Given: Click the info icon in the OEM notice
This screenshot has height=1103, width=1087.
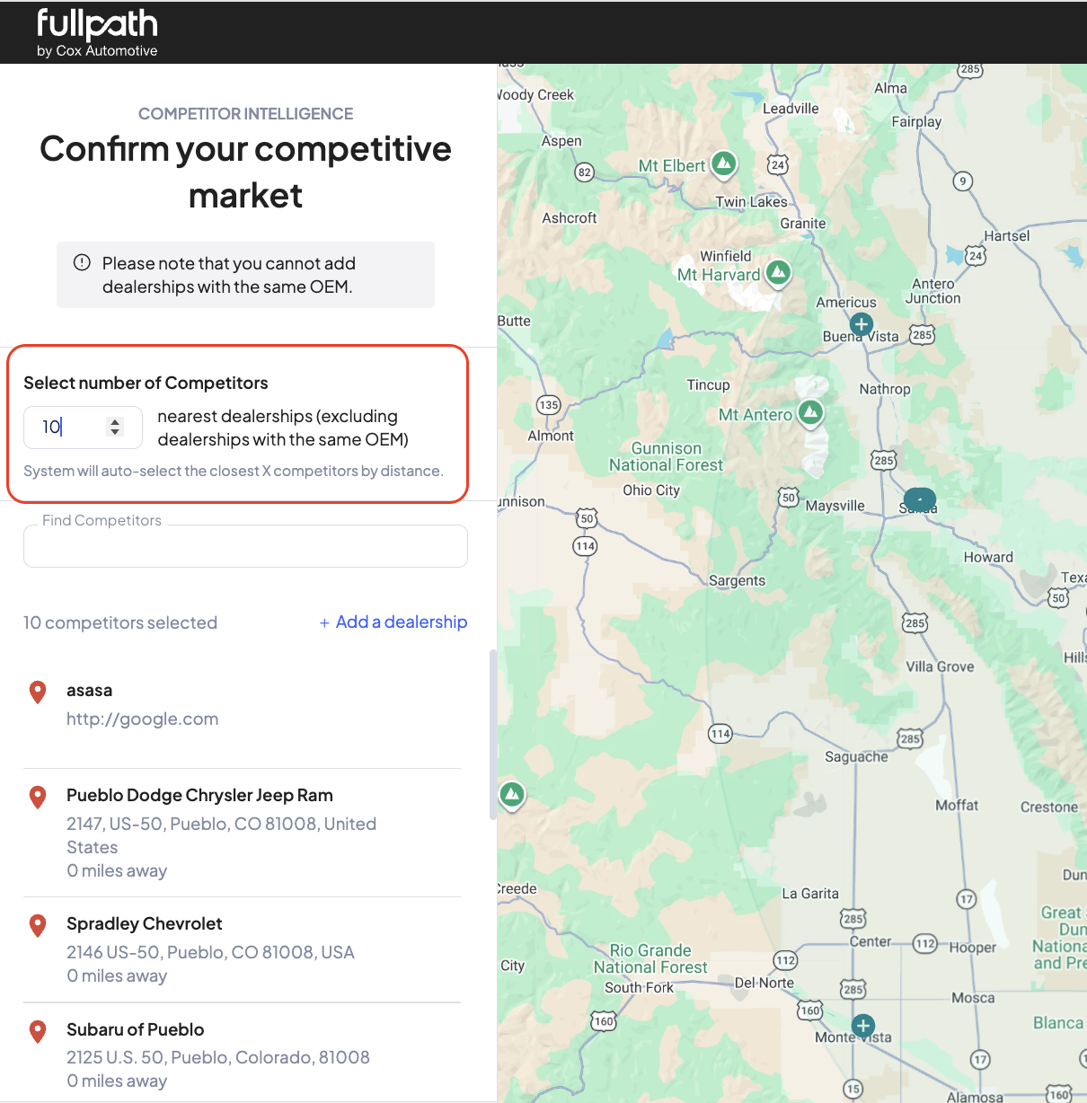Looking at the screenshot, I should tap(82, 262).
